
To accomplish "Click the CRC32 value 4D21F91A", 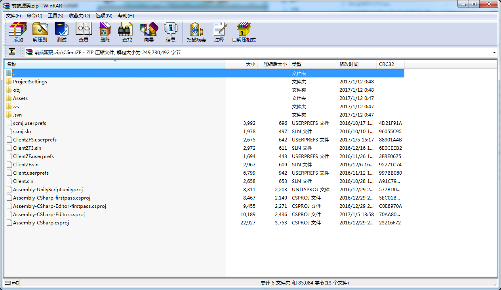I will (390, 123).
